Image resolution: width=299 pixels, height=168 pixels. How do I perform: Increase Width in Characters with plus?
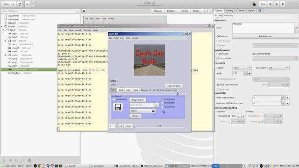[287, 98]
